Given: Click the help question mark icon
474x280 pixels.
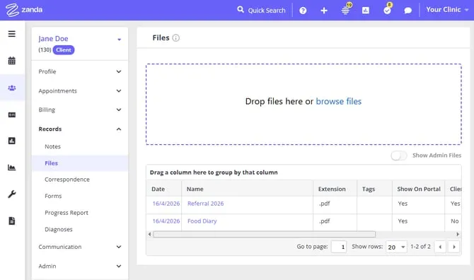Looking at the screenshot, I should [x=303, y=11].
